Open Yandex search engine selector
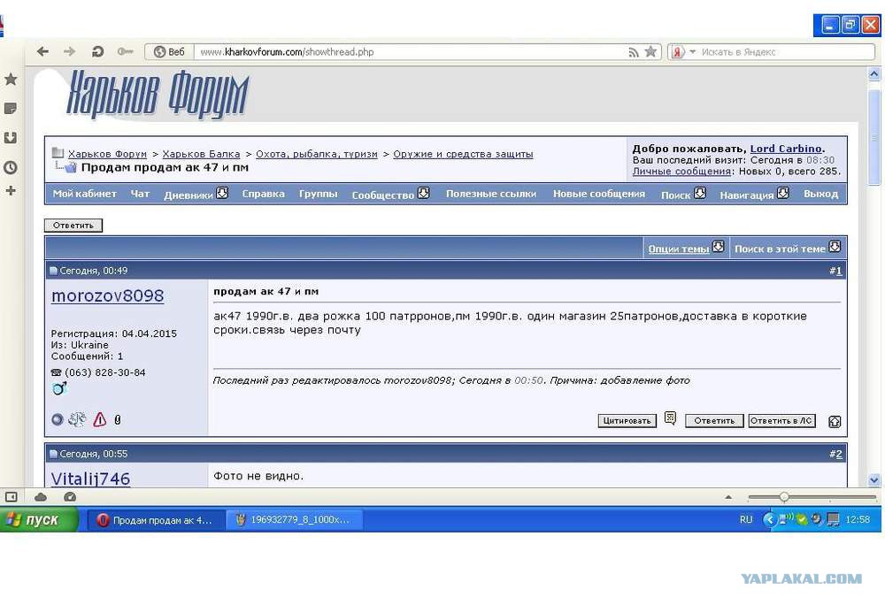 (x=682, y=52)
